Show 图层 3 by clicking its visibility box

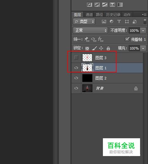(x=76, y=58)
